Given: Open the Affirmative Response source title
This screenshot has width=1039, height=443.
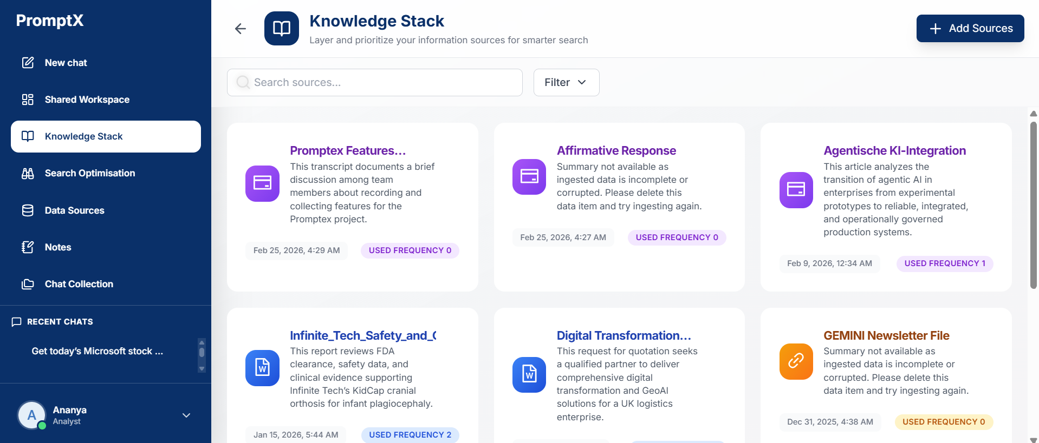Looking at the screenshot, I should (616, 150).
